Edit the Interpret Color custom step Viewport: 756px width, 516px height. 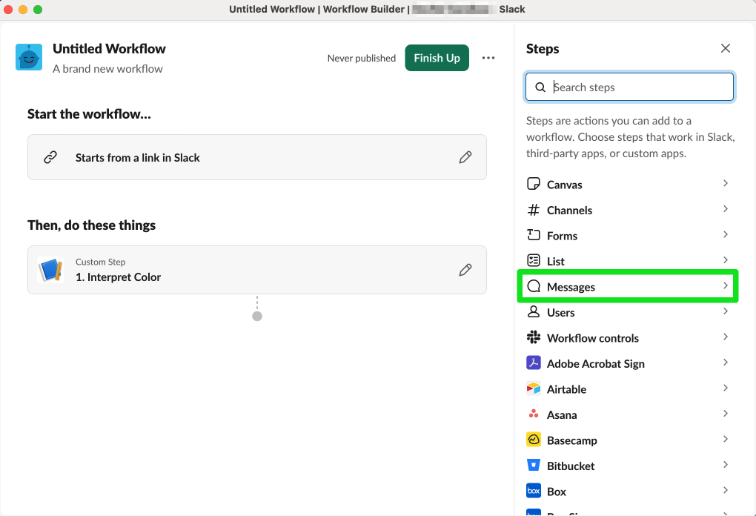(x=465, y=270)
